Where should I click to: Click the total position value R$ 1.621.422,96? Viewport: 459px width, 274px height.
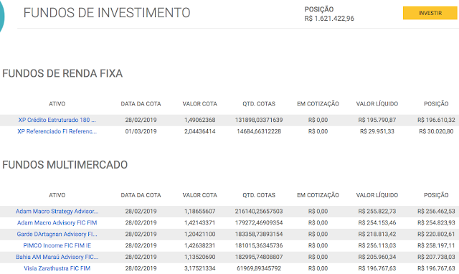pyautogui.click(x=329, y=19)
